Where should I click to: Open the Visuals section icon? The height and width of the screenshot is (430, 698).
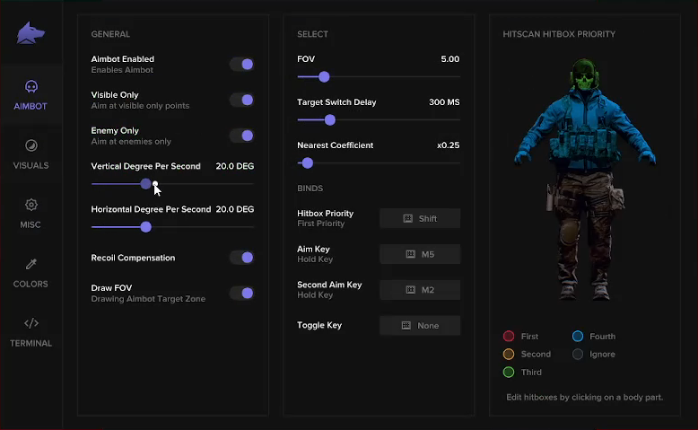click(31, 145)
